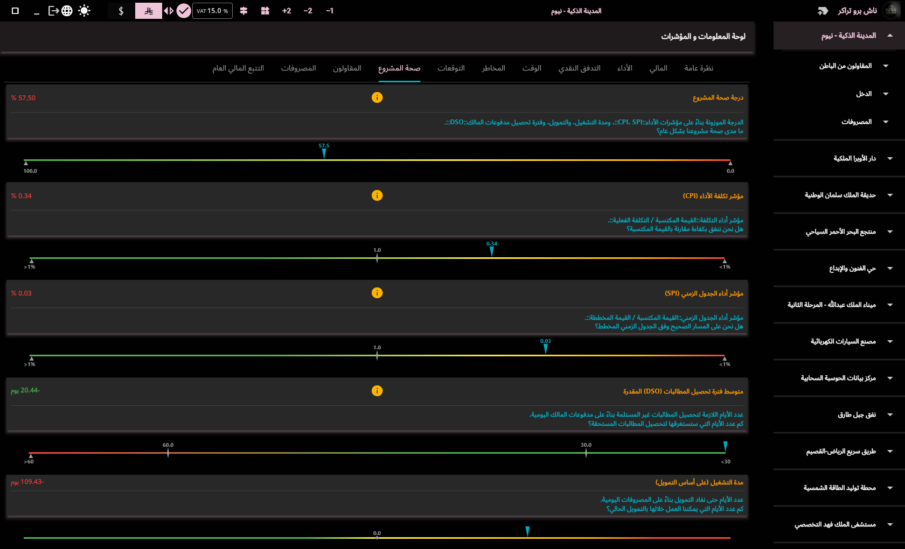Expand نفق جبل طارق project

tap(839, 414)
